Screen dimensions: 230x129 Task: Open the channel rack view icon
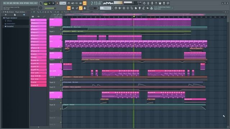coord(124,8)
